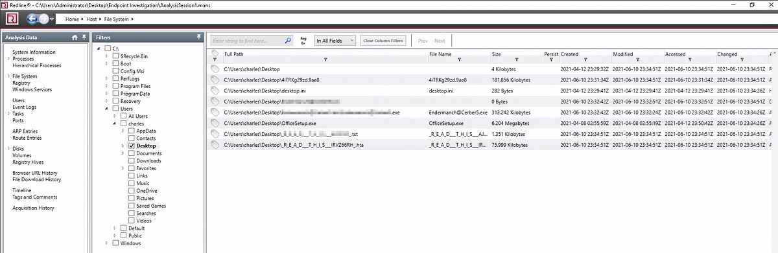Open Event Logs analysis view

tap(25, 107)
